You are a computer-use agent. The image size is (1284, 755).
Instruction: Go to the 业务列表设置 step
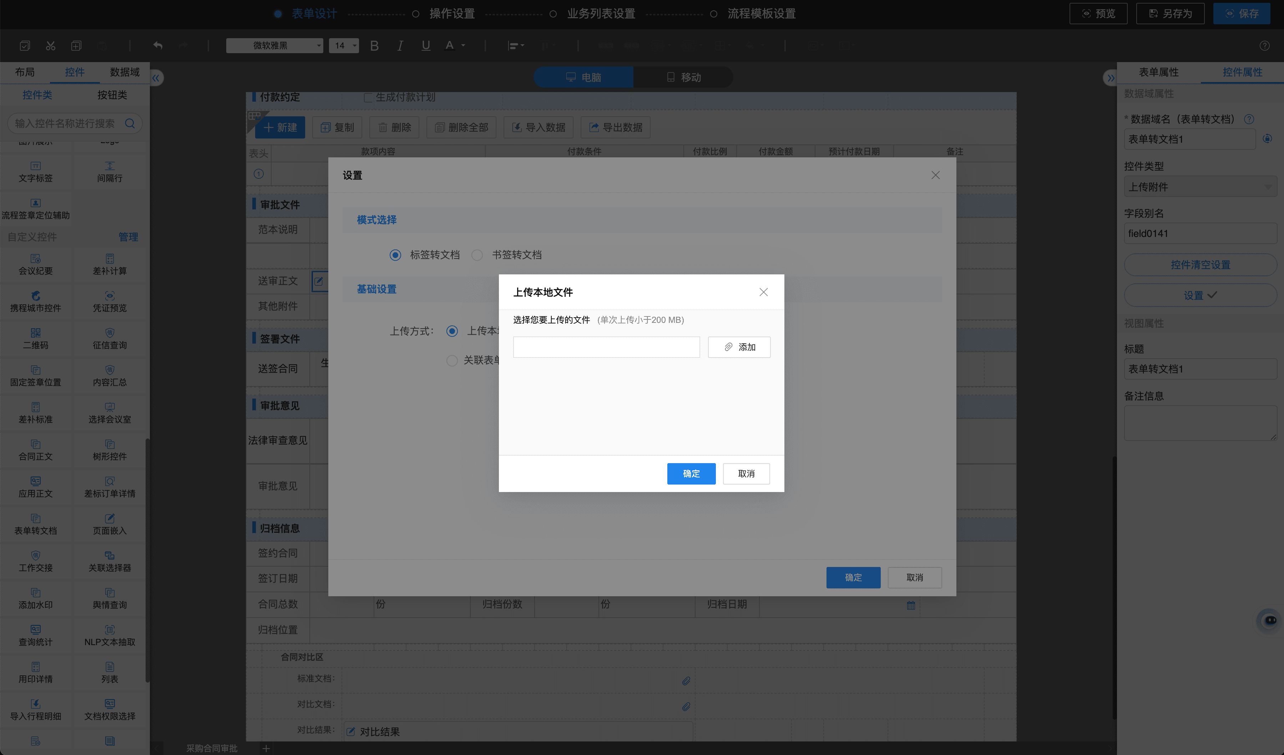click(x=601, y=14)
